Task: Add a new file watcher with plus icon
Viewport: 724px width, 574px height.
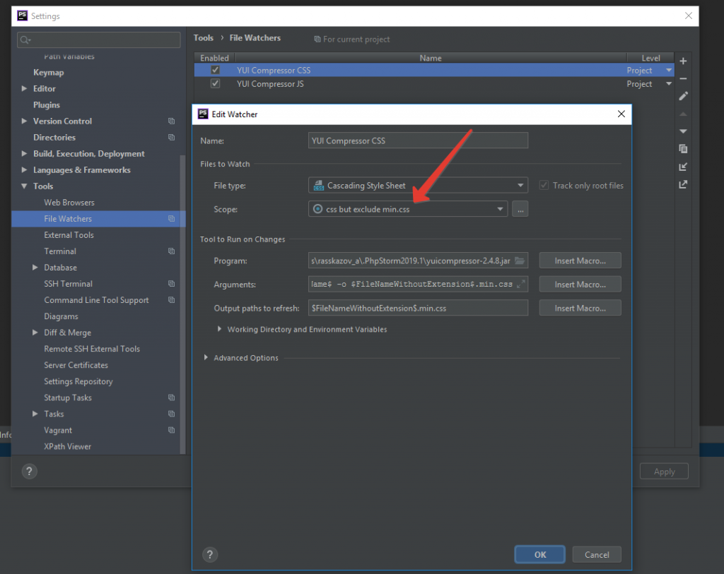Action: (x=683, y=61)
